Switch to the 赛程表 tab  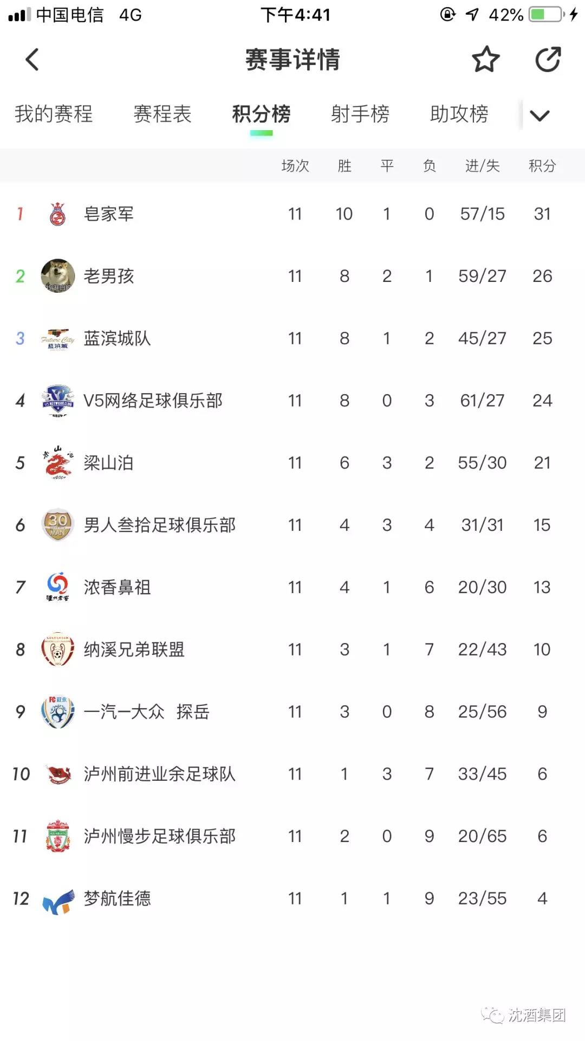pyautogui.click(x=162, y=114)
